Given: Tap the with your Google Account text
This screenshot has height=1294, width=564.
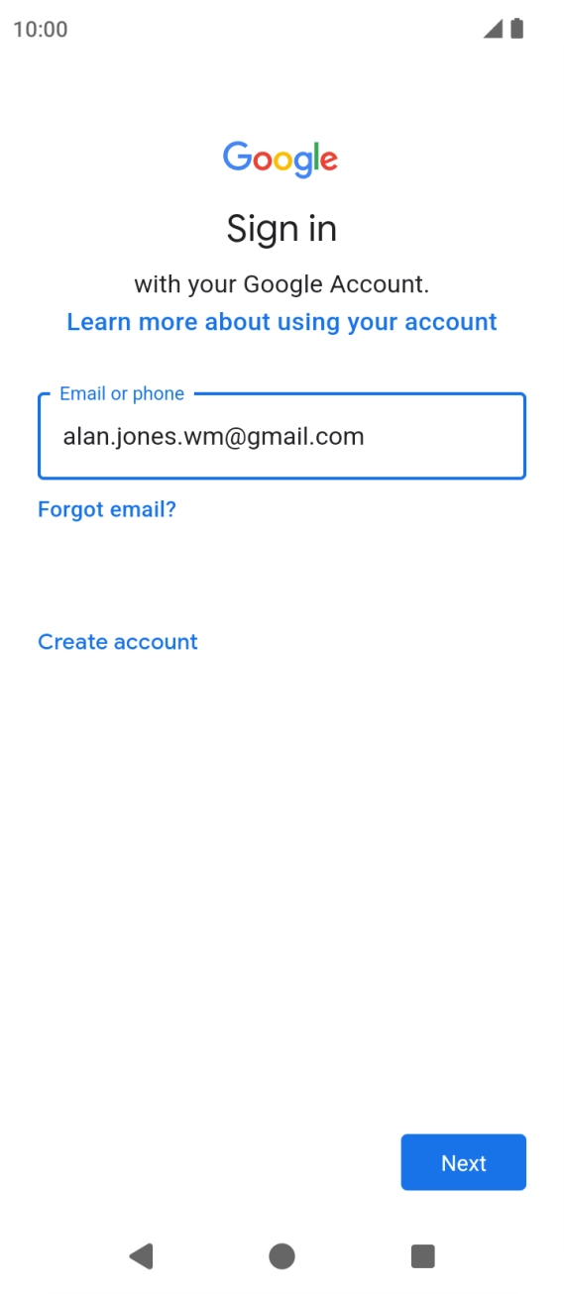Looking at the screenshot, I should pyautogui.click(x=282, y=285).
